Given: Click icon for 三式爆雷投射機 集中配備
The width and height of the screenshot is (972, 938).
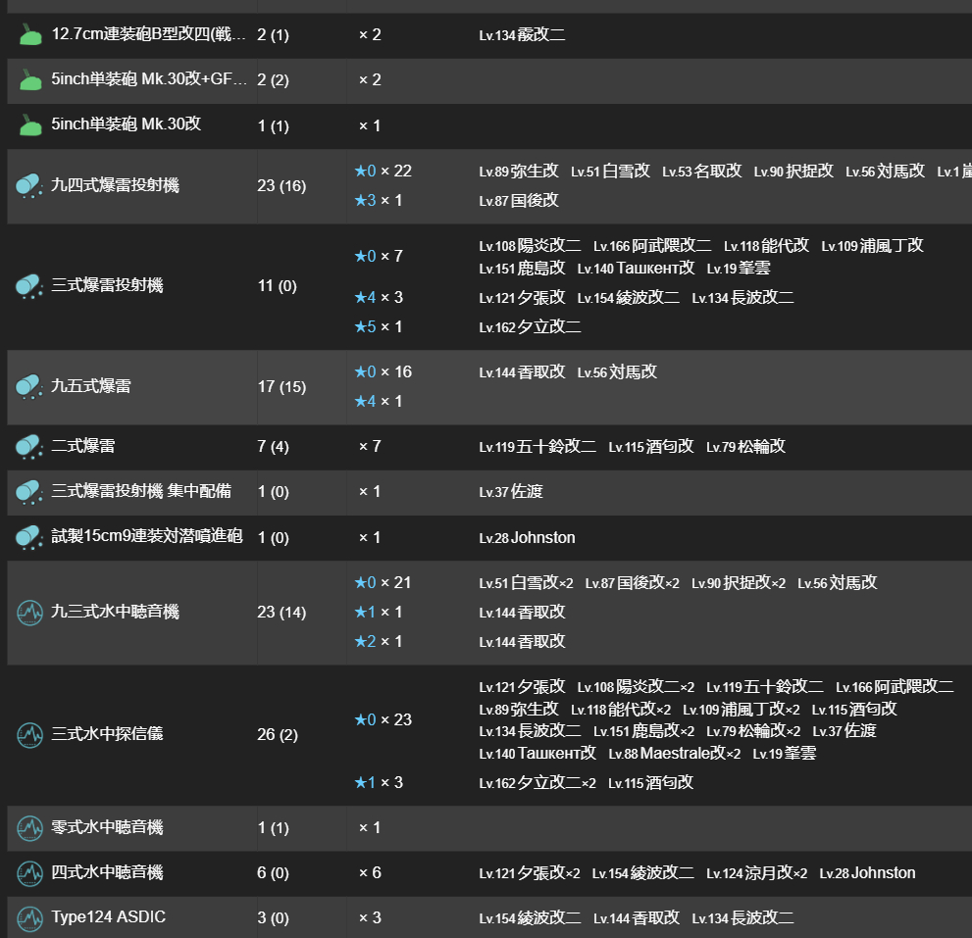Looking at the screenshot, I should 29,492.
